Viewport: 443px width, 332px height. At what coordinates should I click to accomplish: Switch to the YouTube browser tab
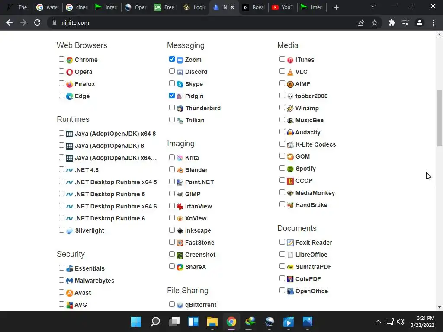tap(282, 7)
